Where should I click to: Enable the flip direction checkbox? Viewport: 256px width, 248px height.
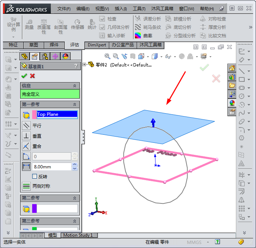[35, 176]
